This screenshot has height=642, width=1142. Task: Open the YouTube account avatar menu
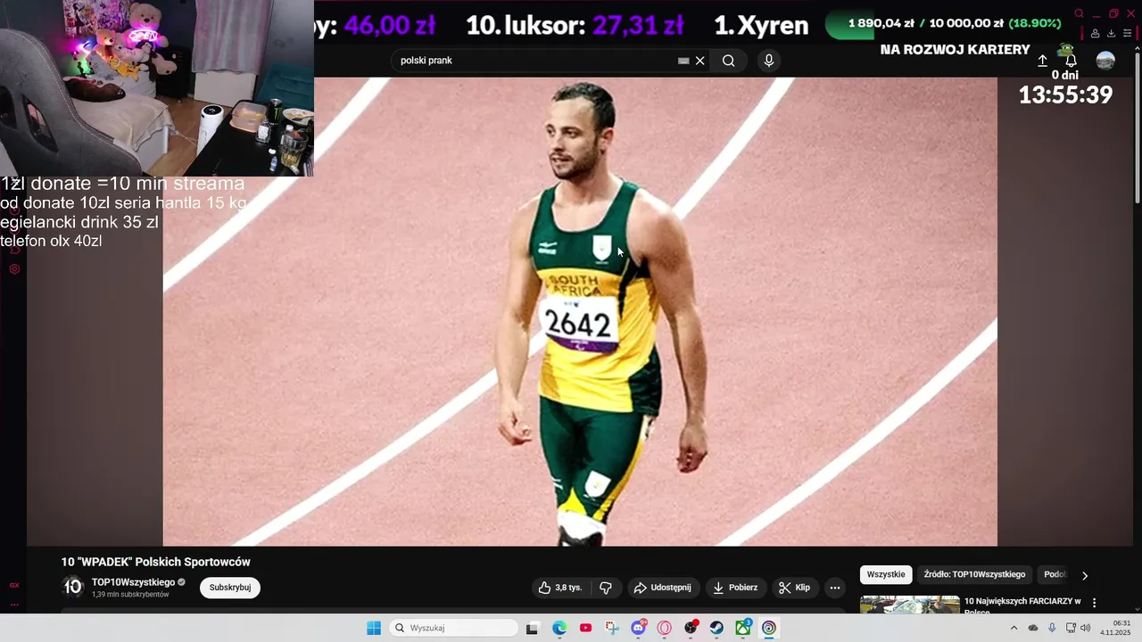coord(1105,61)
